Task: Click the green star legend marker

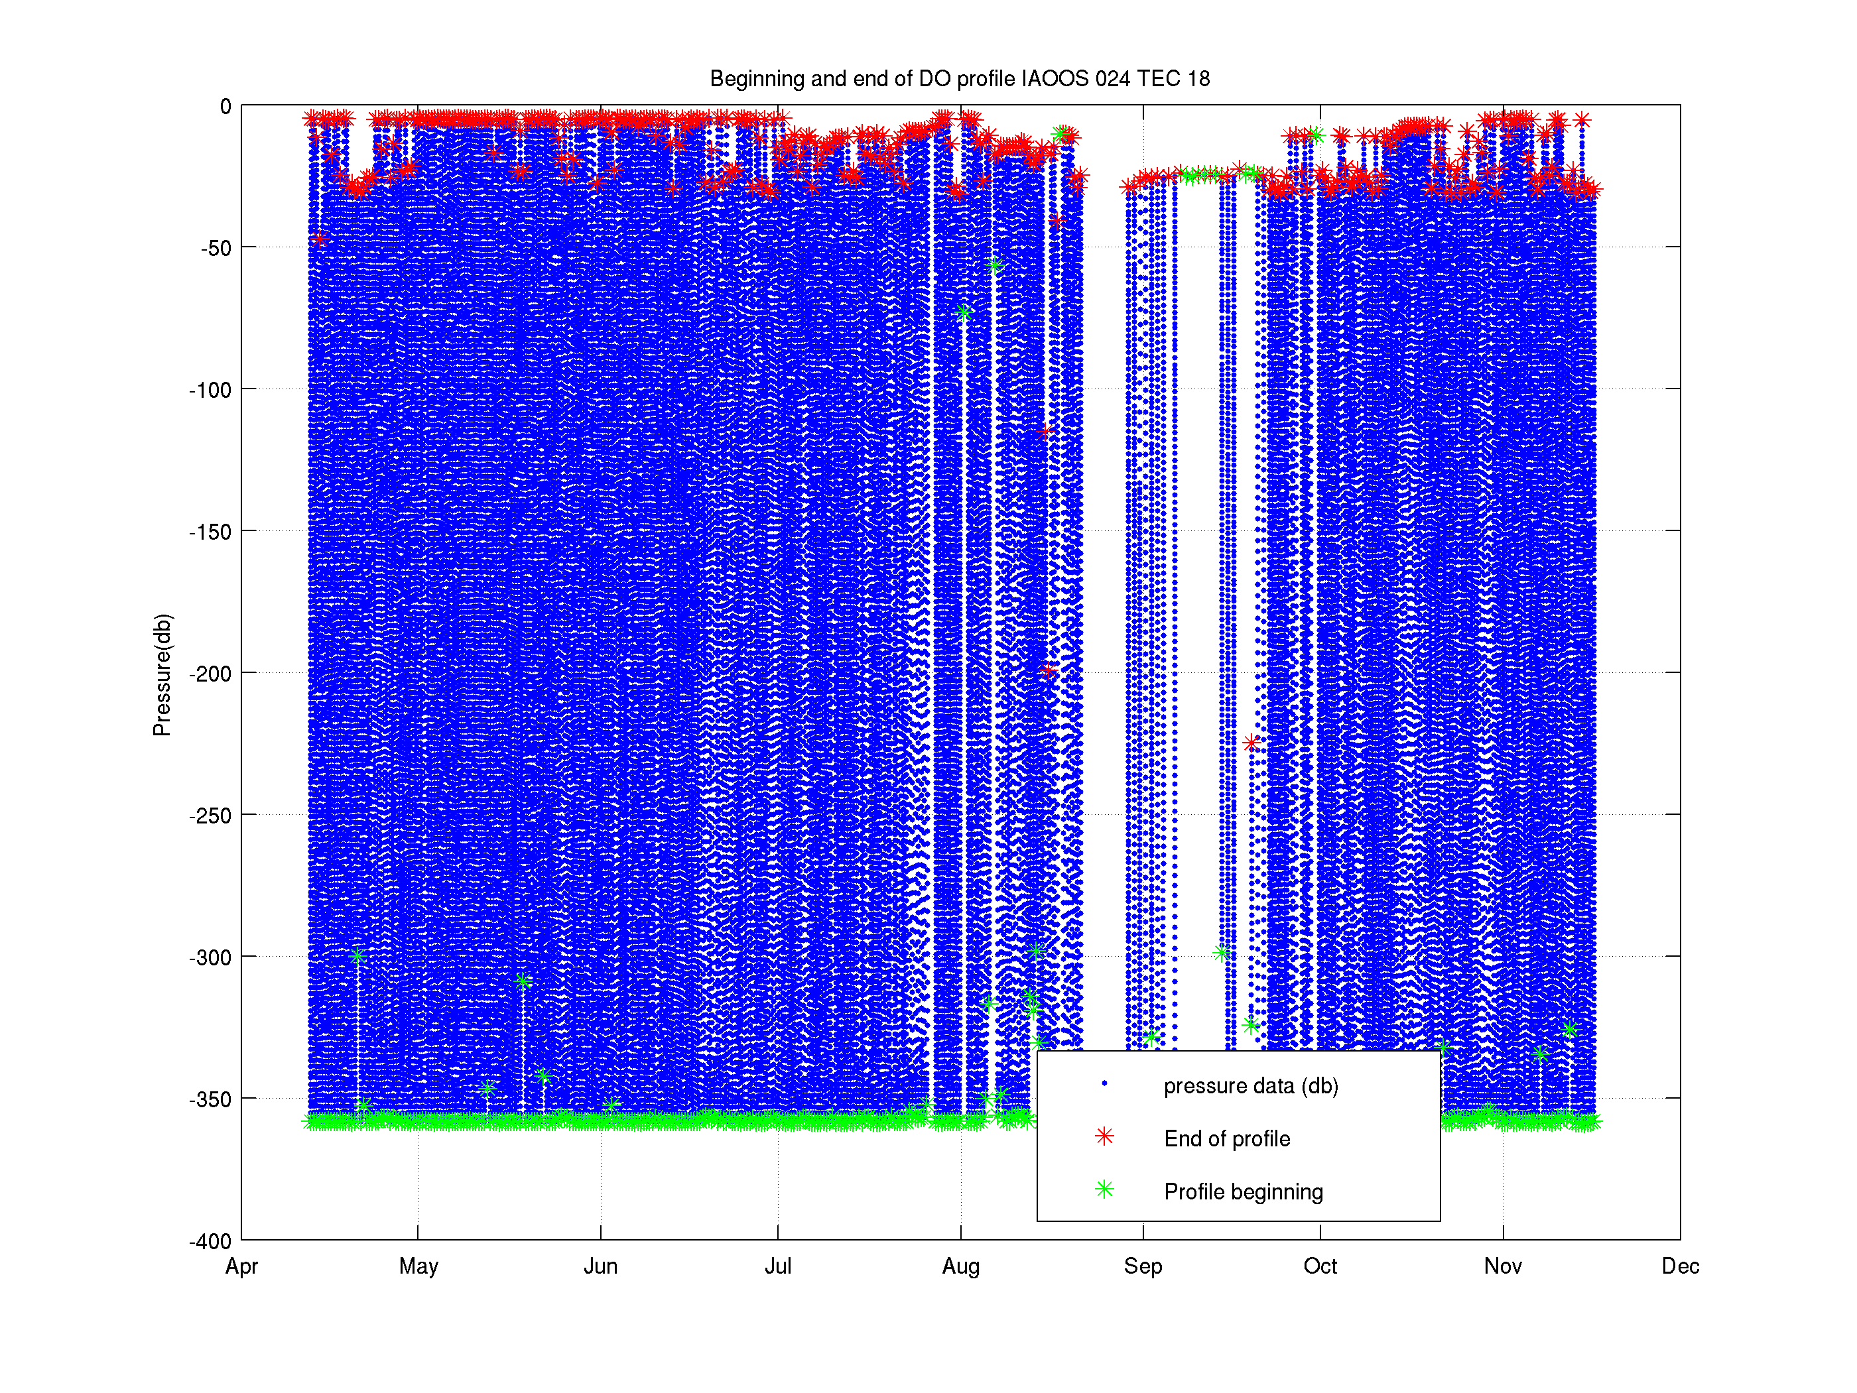Action: click(1104, 1189)
